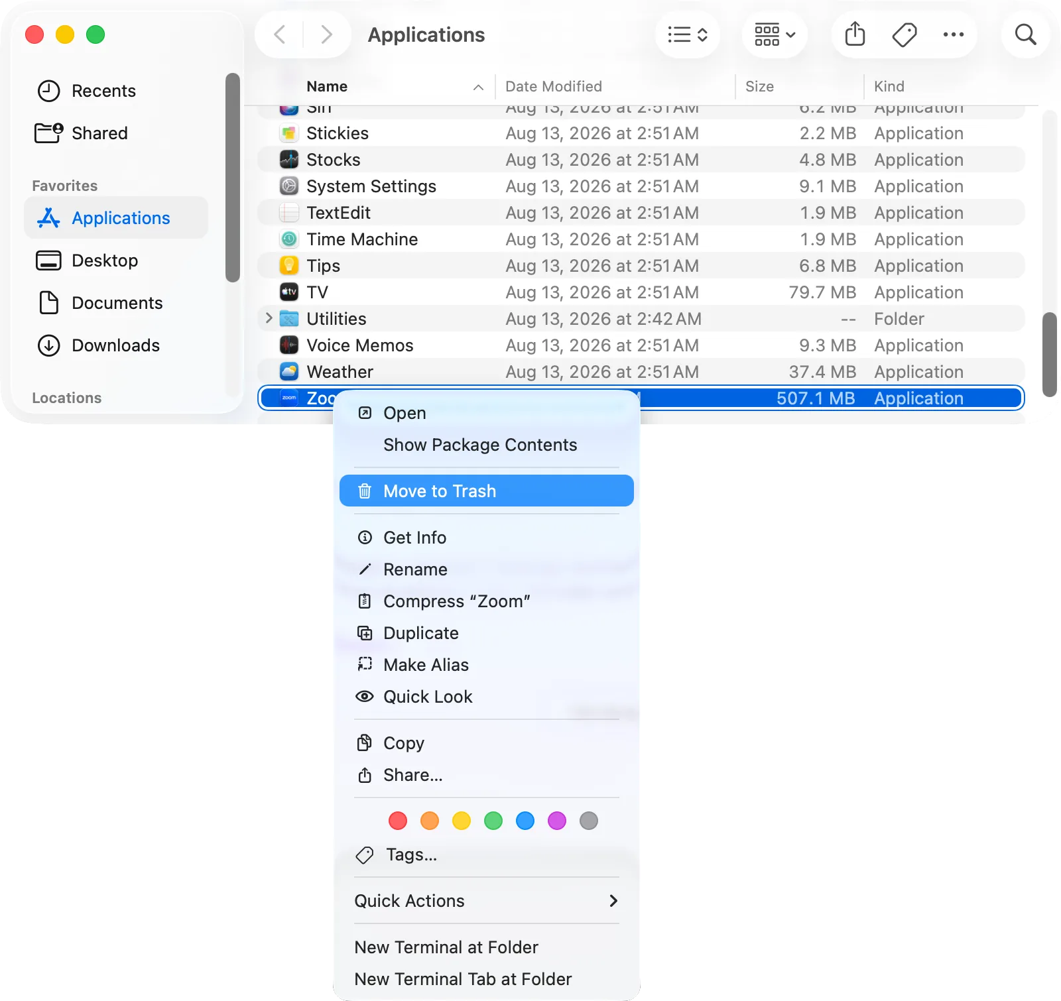1061x1001 pixels.
Task: Click the Tips app icon
Action: (x=289, y=266)
